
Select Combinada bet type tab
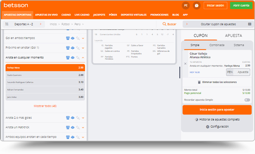point(217,45)
